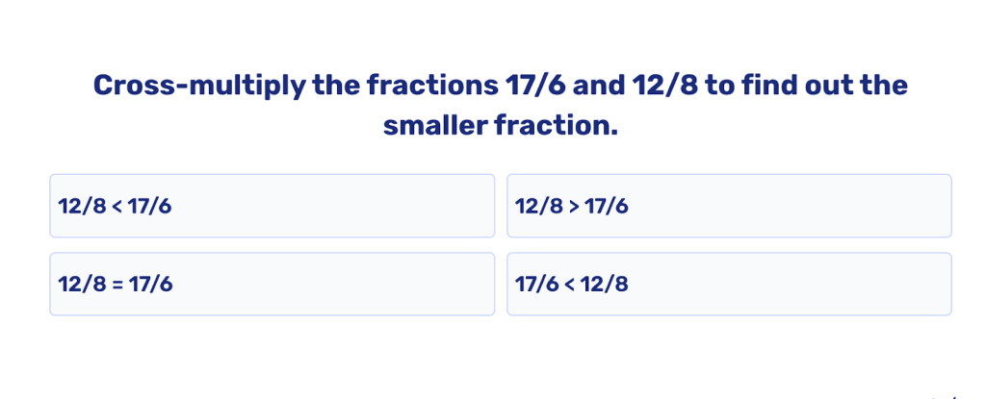Mark 17/6 as less than 12/8
The width and height of the screenshot is (986, 399).
[x=729, y=284]
